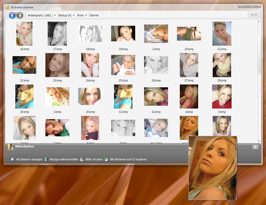Click the Forward navigation arrow button
266x205 pixels.
(20, 15)
